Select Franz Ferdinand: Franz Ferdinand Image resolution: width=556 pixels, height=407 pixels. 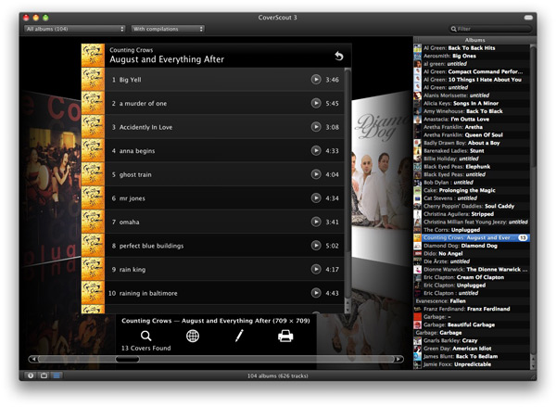pos(472,309)
